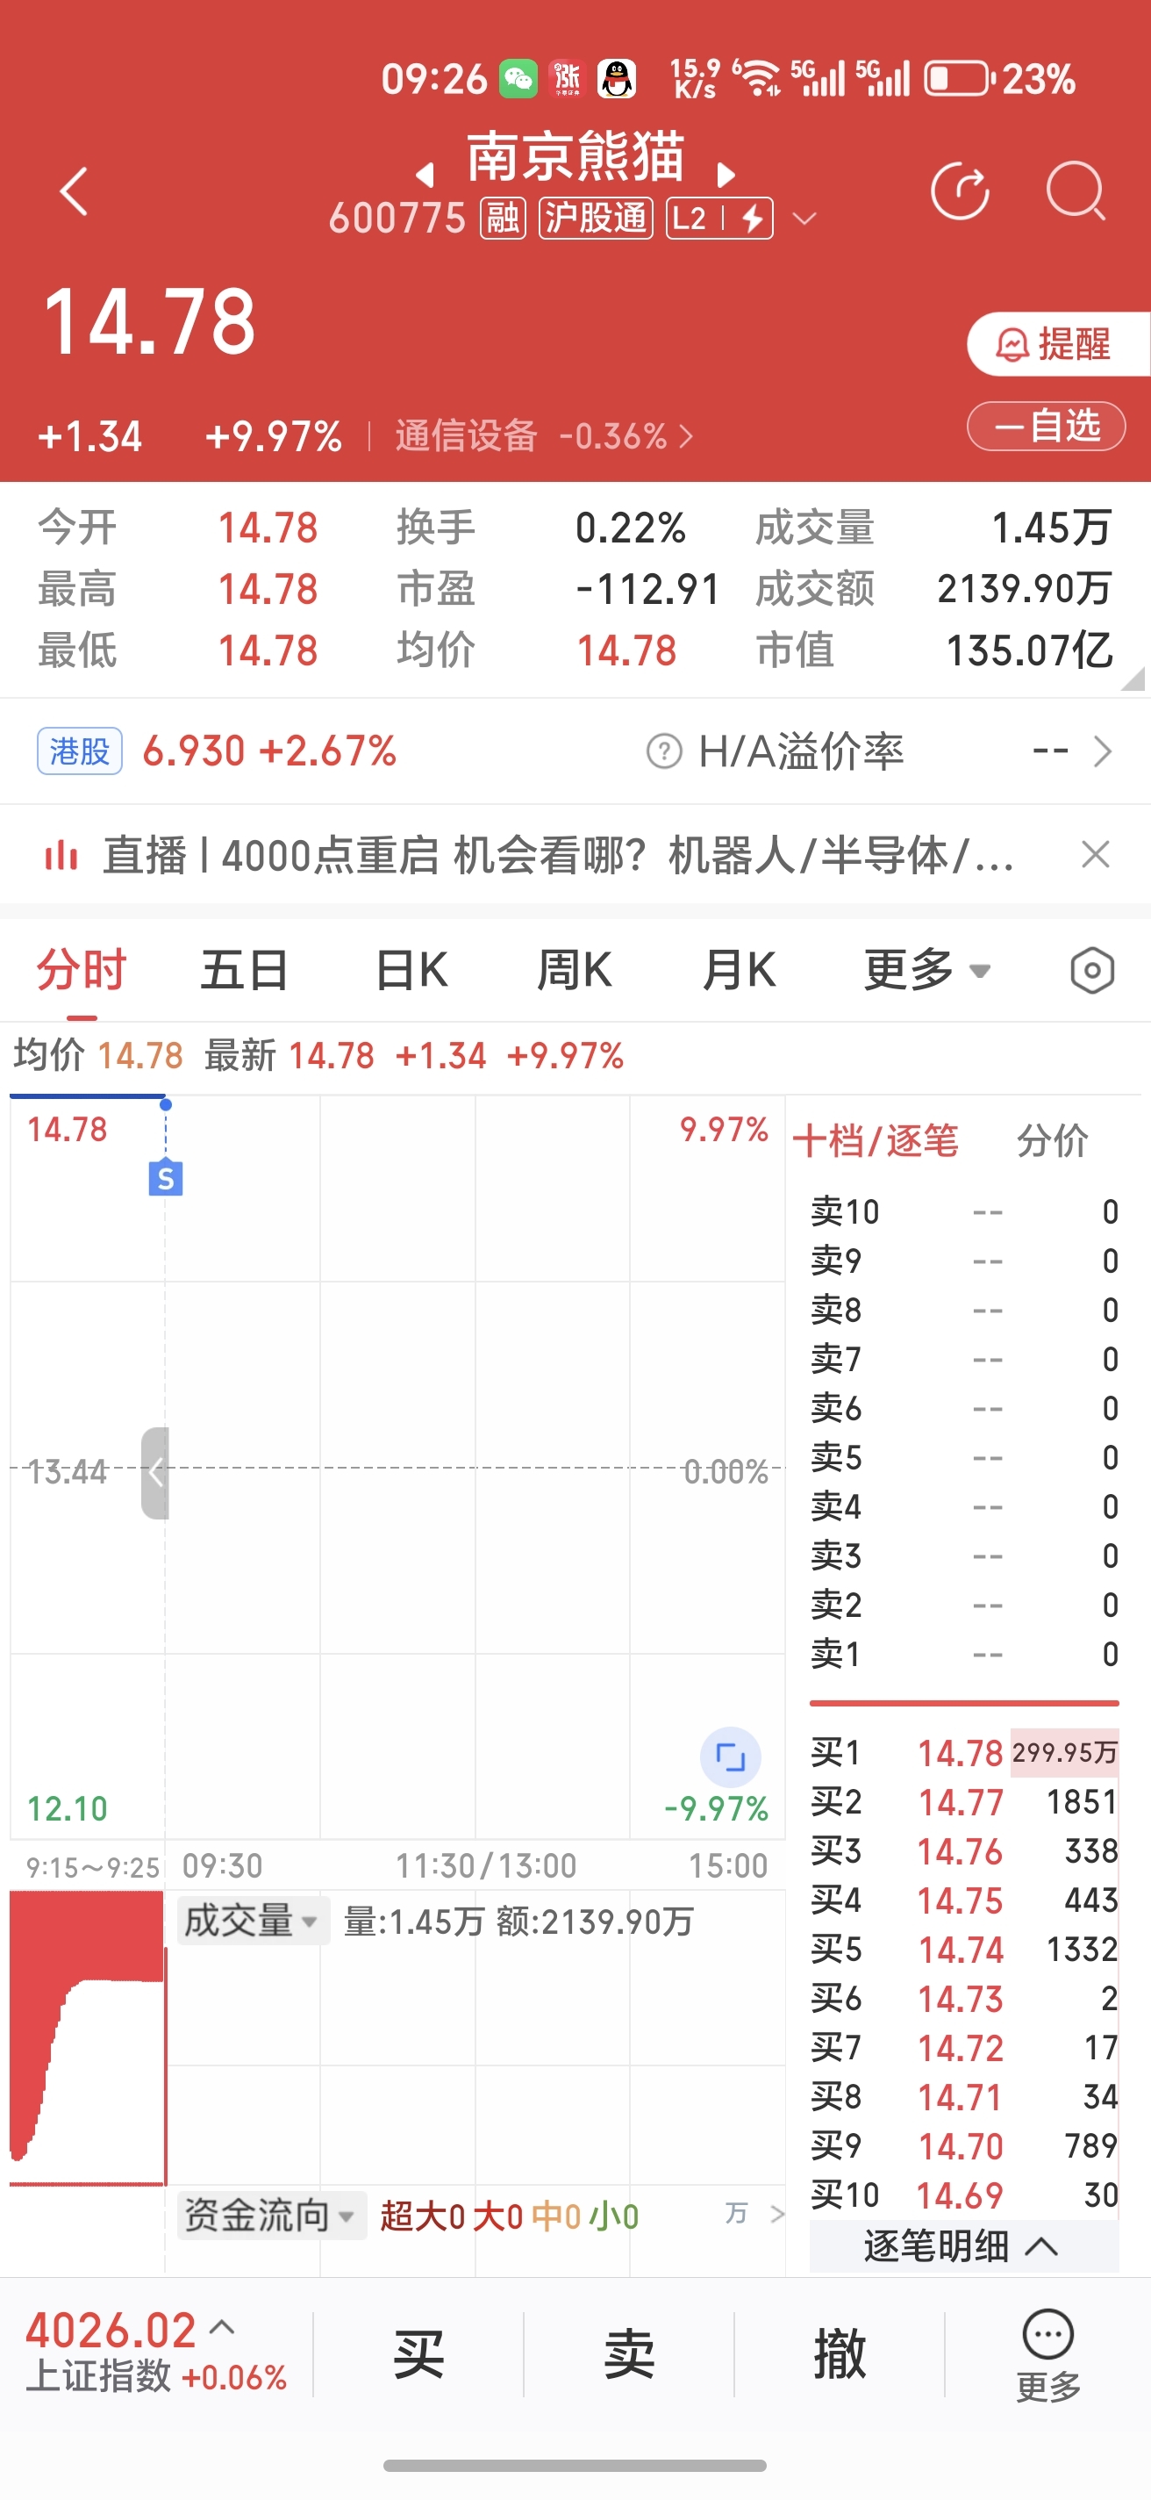This screenshot has height=2500, width=1151.
Task: Tap the L2 lightning badge
Action: pyautogui.click(x=719, y=218)
